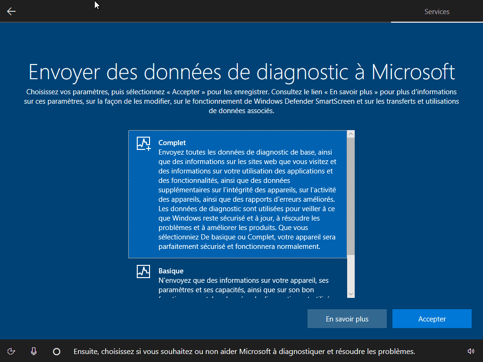
Task: Click the volume speaker icon
Action: click(470, 351)
